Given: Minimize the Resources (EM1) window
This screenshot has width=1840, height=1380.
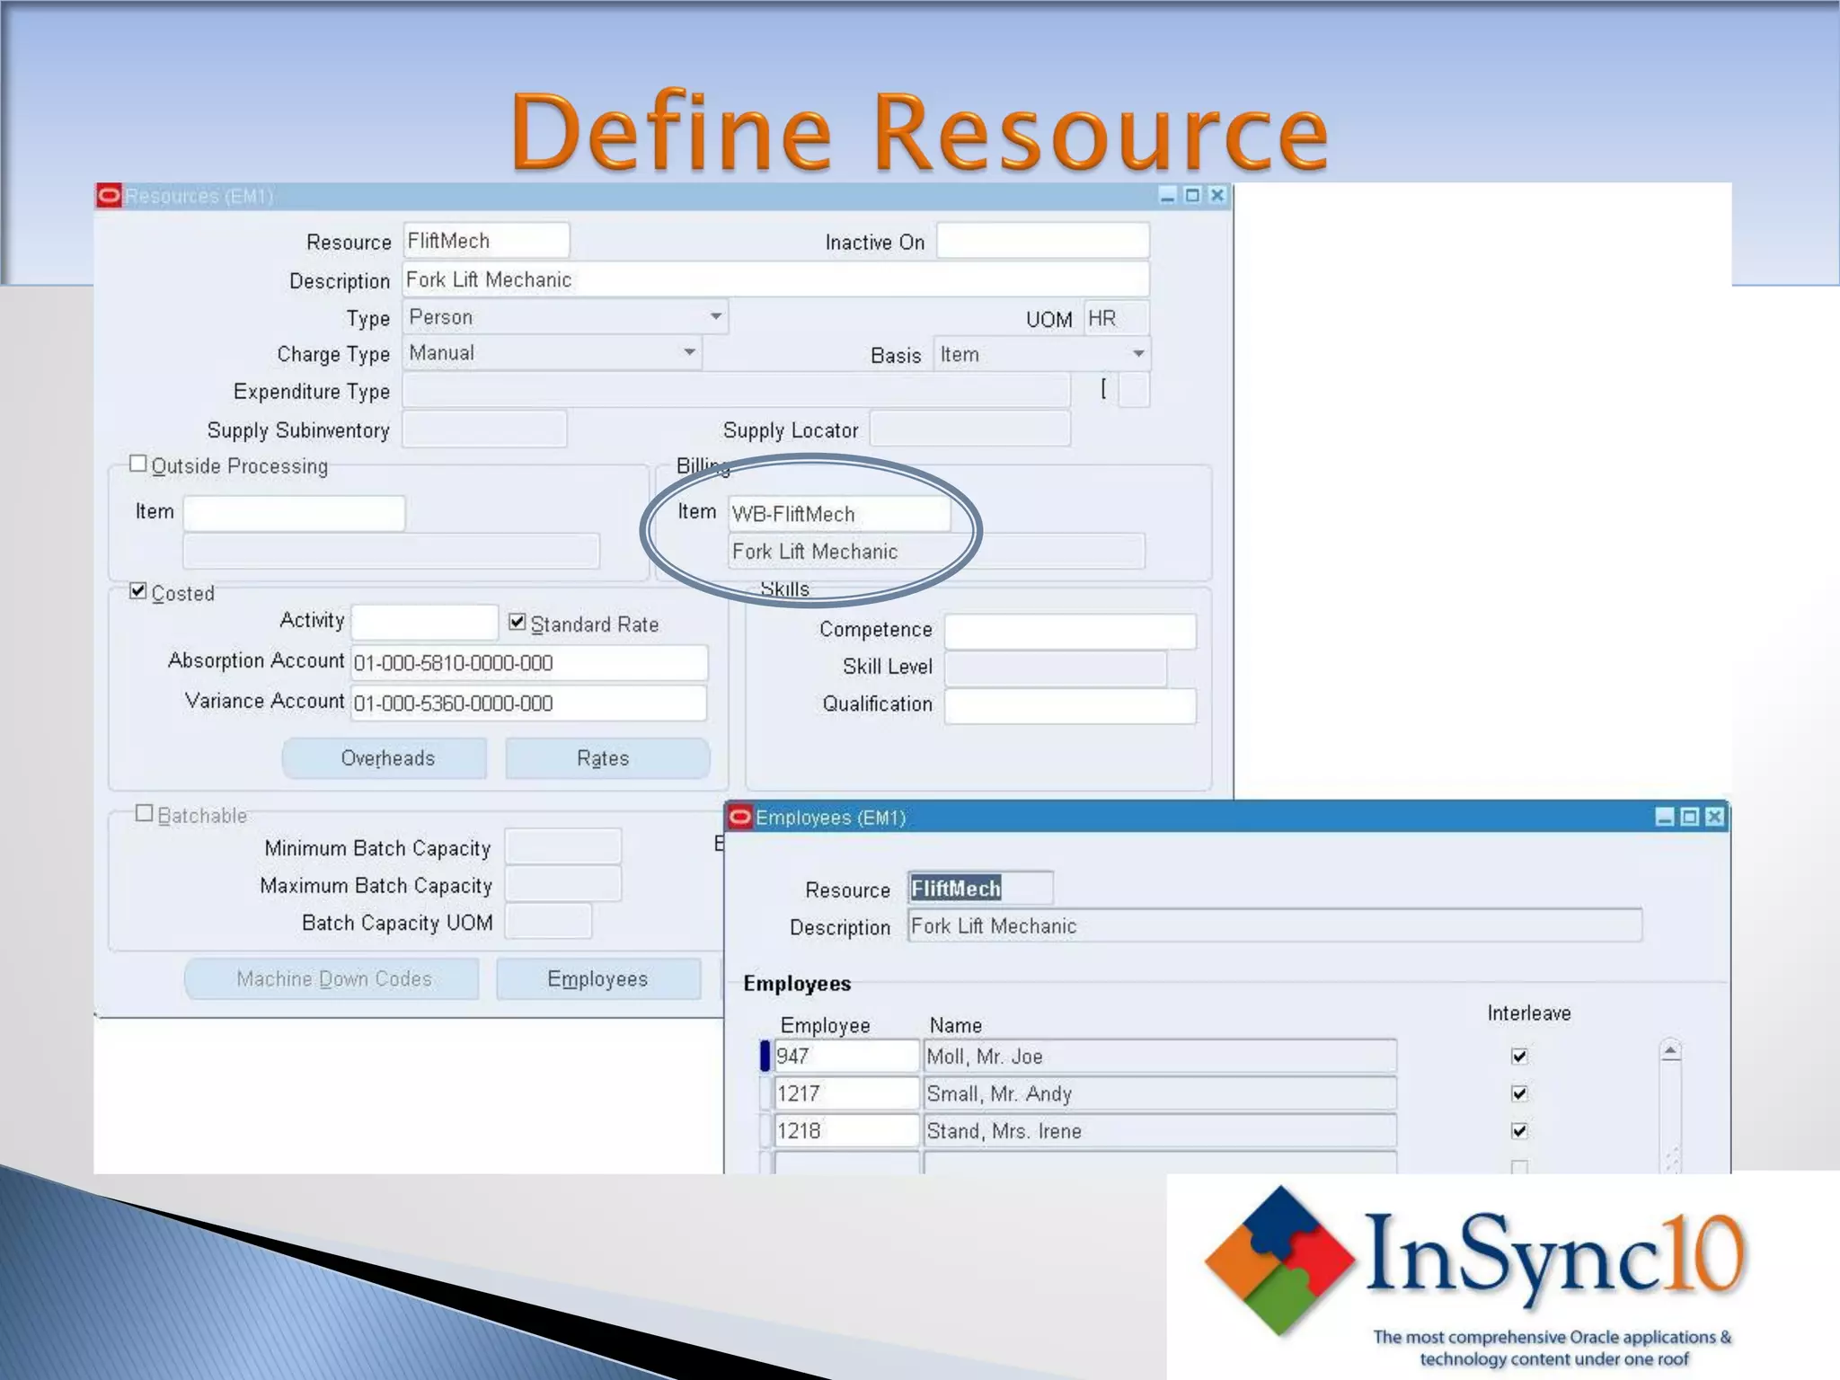Looking at the screenshot, I should coord(1167,195).
